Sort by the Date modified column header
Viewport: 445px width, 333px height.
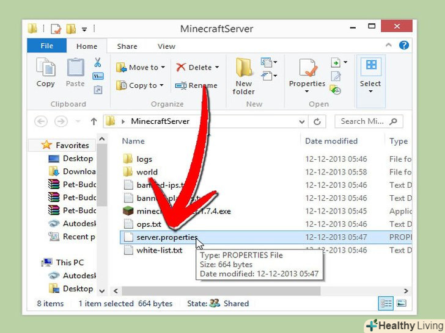(331, 141)
